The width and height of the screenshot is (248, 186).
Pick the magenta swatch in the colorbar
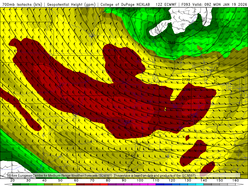coord(152,184)
